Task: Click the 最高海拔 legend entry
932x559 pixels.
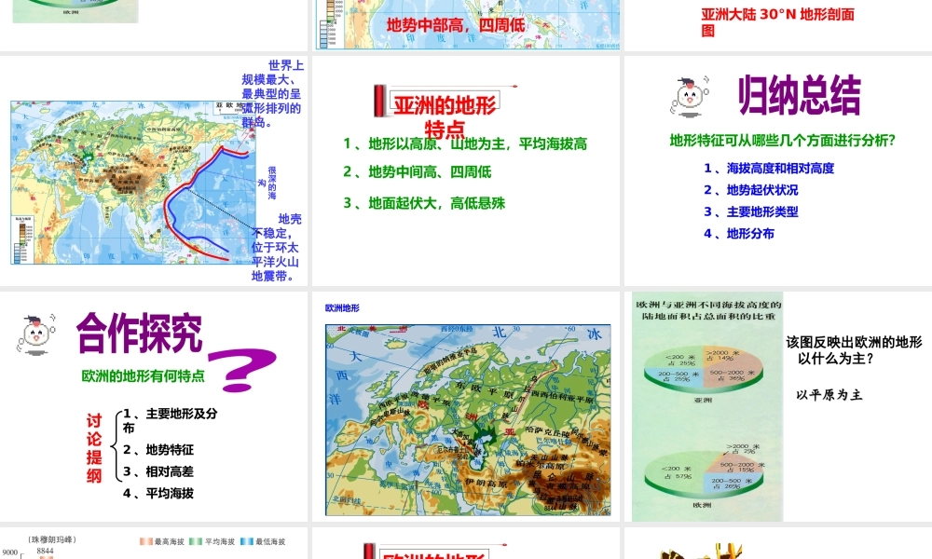Action: (x=161, y=542)
